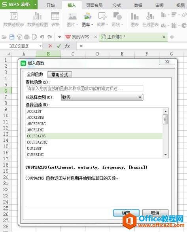The width and height of the screenshot is (187, 232).
Task: Save the workbook with floppy icon
Action: coord(12,37)
